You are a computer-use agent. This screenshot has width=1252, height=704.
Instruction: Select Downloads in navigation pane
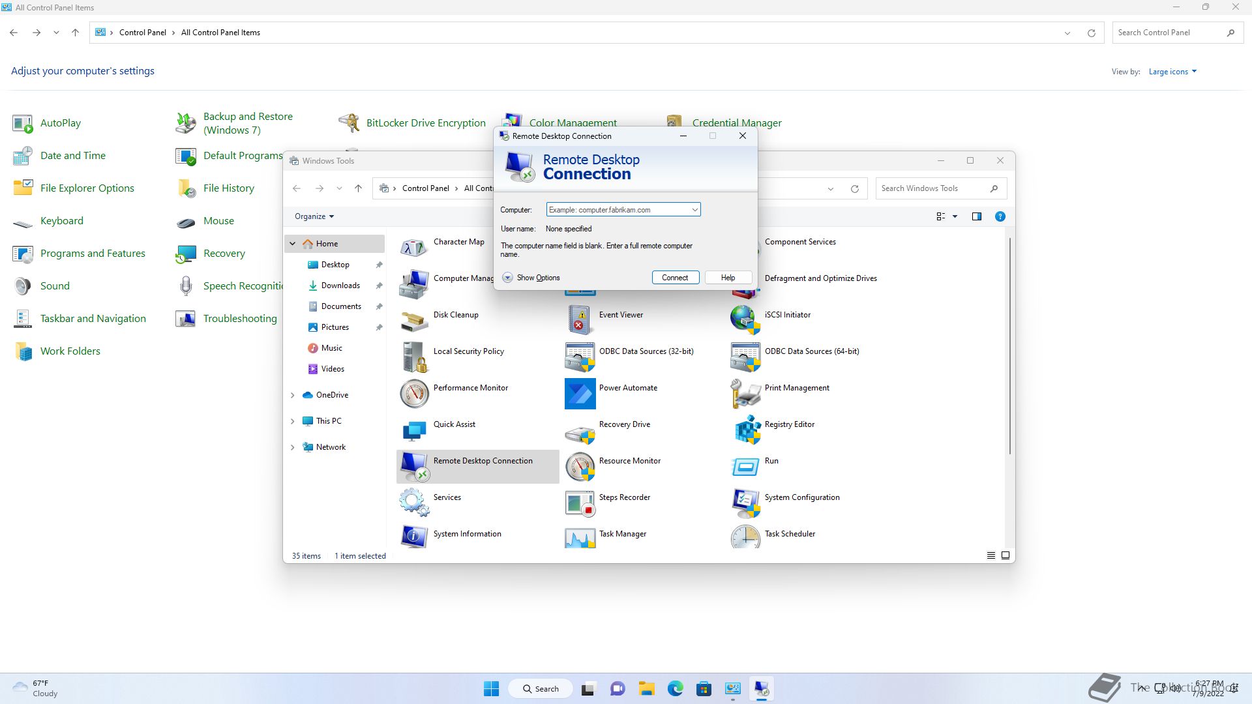[x=340, y=286]
